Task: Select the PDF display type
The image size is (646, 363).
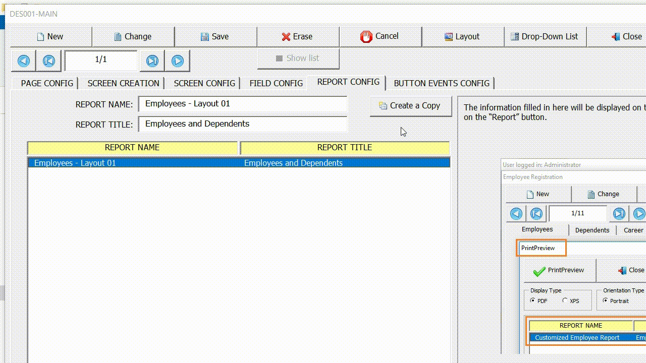Action: coord(533,300)
